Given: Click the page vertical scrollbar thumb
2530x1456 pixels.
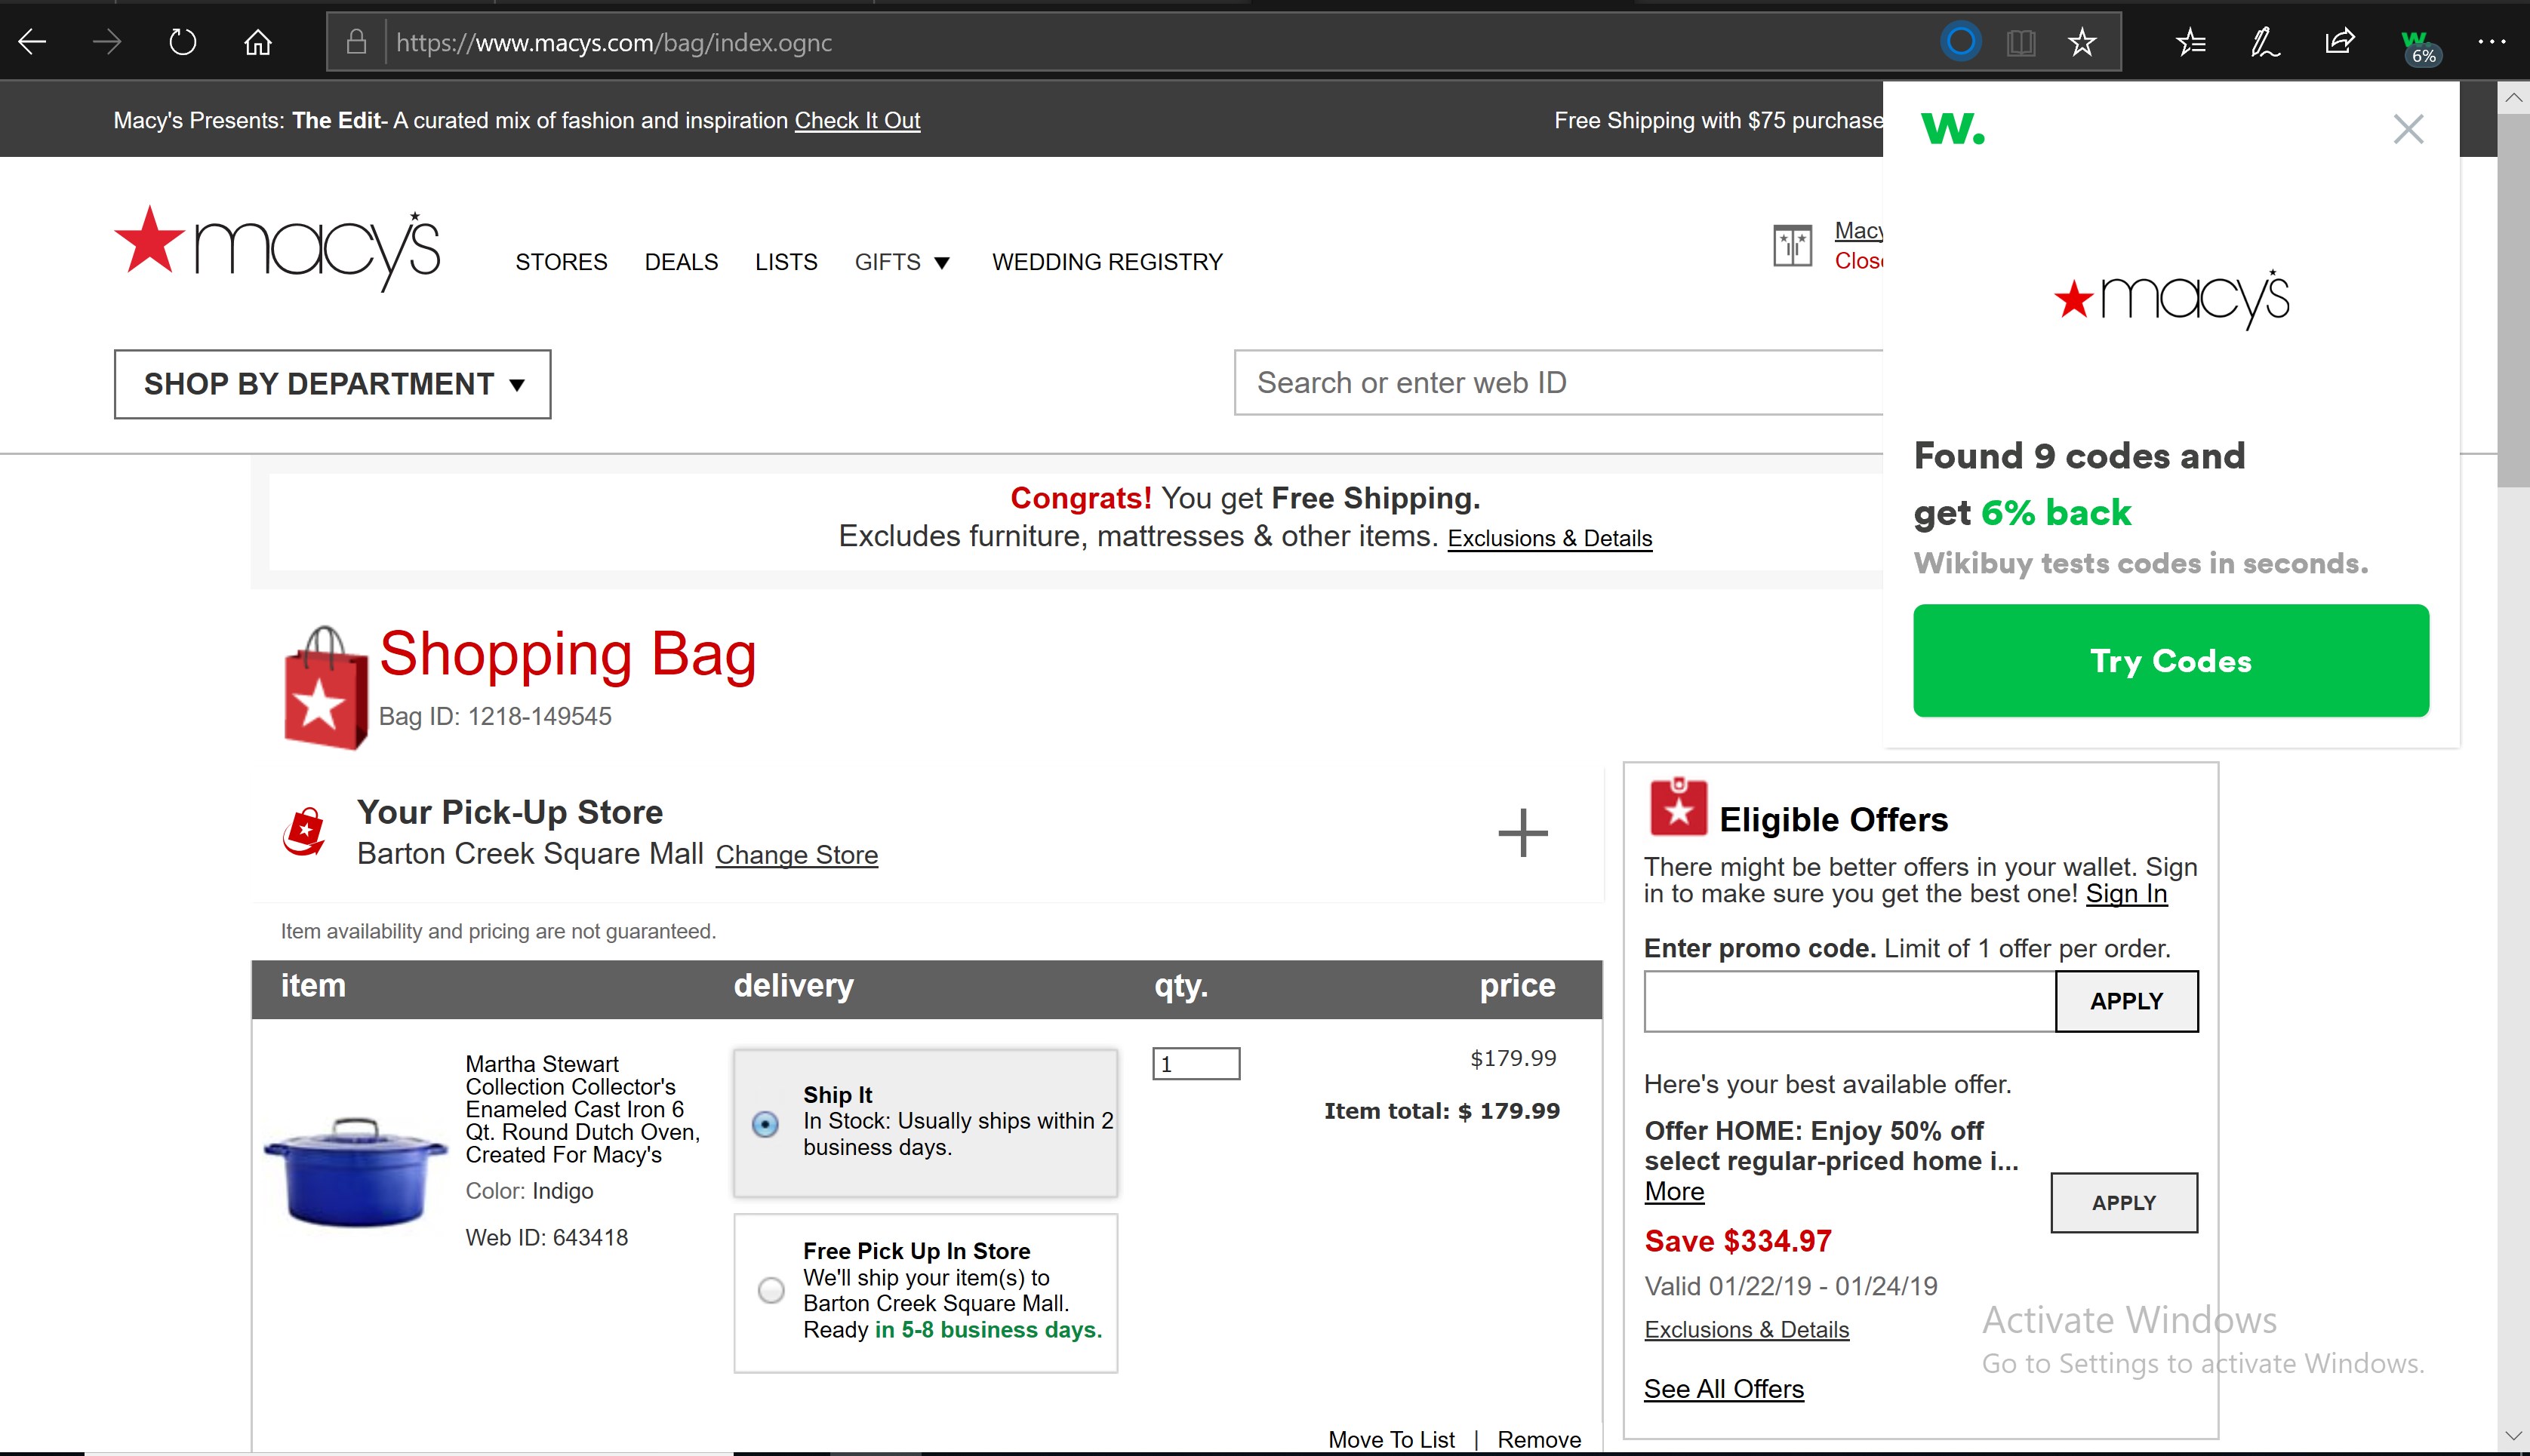Looking at the screenshot, I should pos(2513,300).
